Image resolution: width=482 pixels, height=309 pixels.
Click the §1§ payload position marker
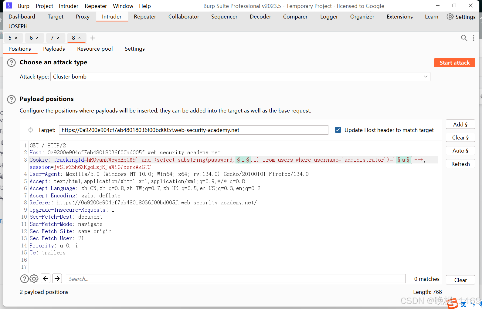click(x=243, y=160)
